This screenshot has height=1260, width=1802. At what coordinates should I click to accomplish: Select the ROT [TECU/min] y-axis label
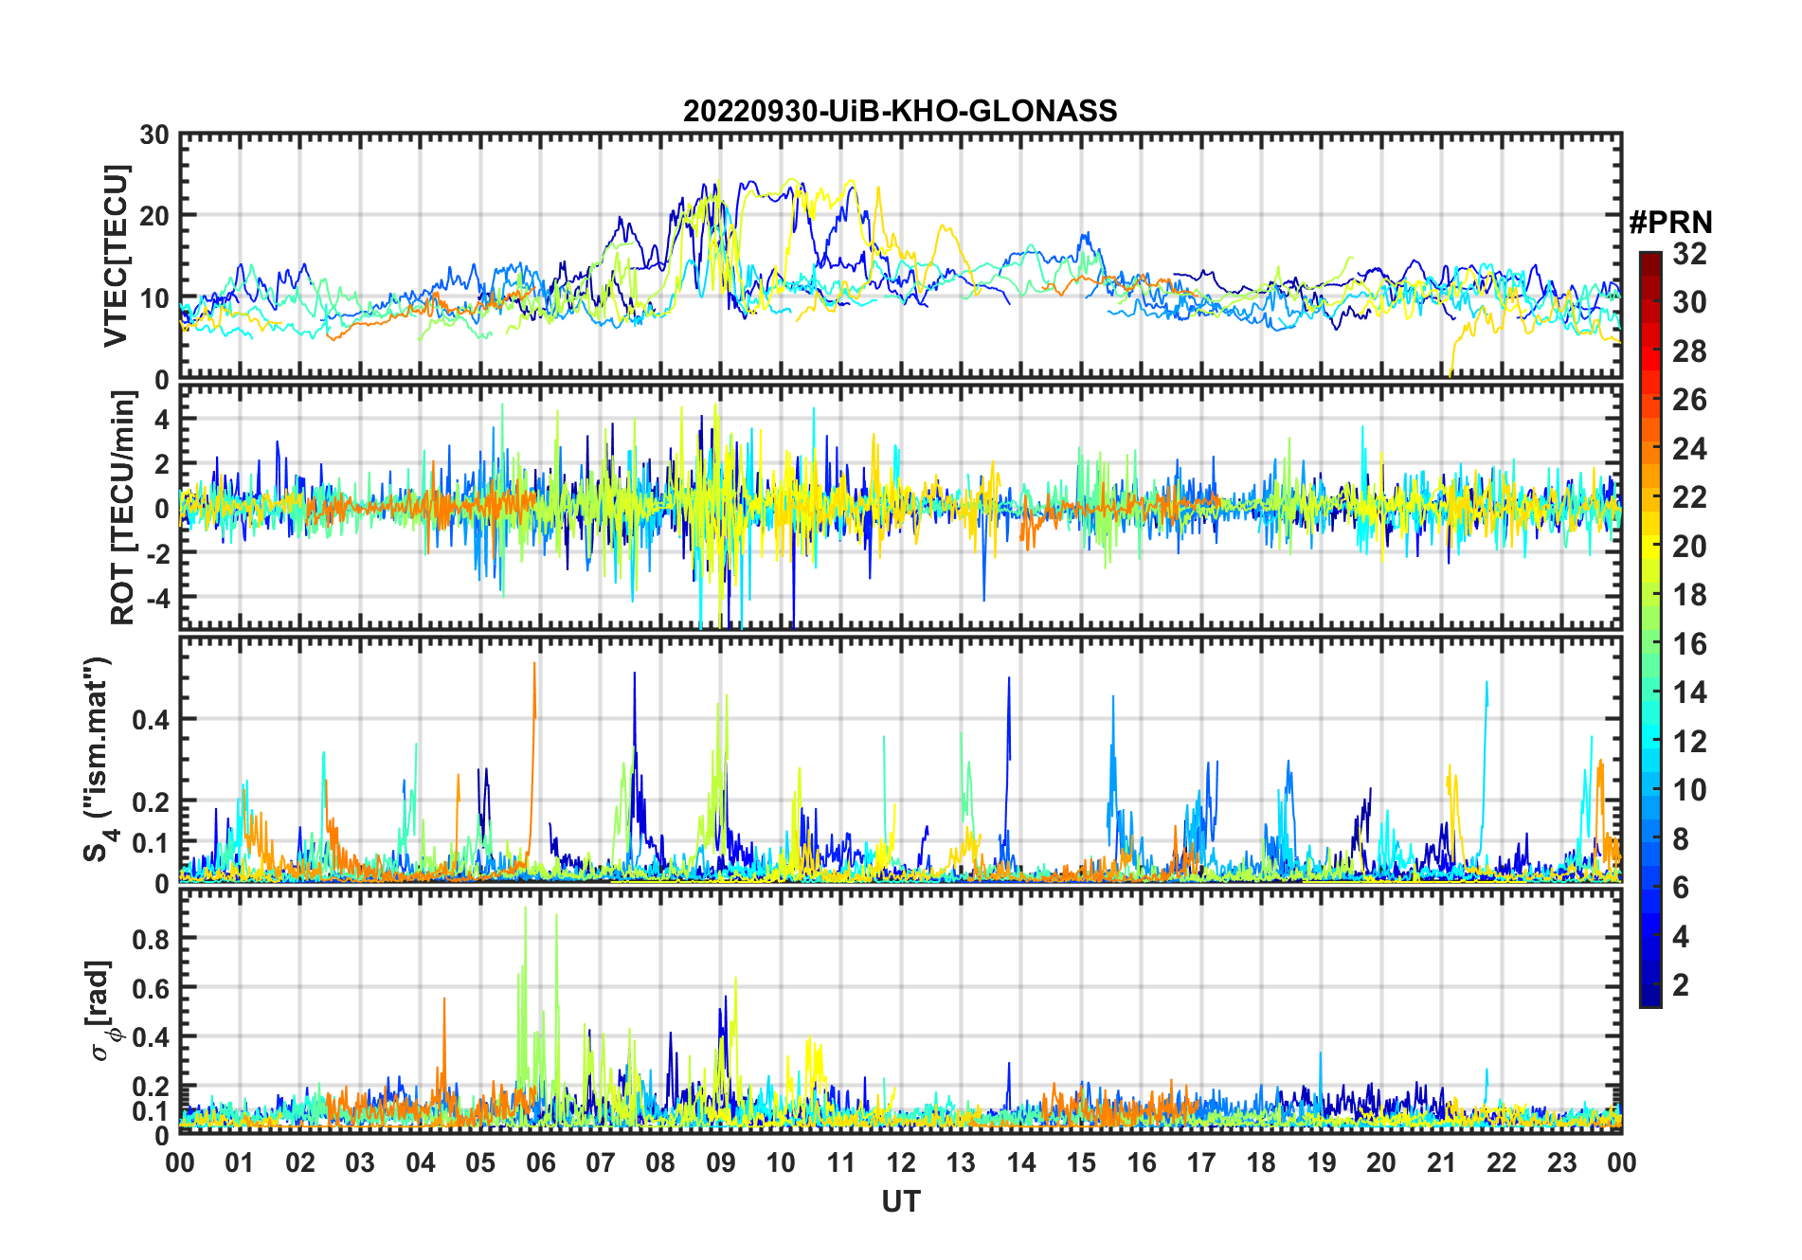pyautogui.click(x=122, y=508)
